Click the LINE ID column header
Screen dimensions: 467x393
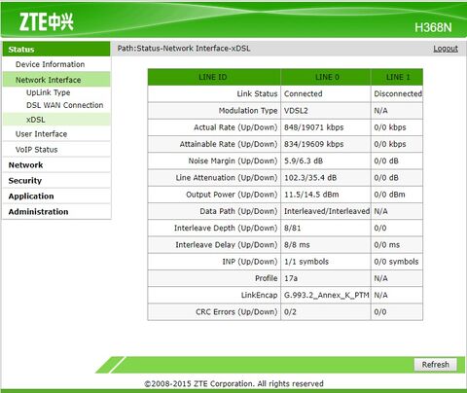click(214, 77)
